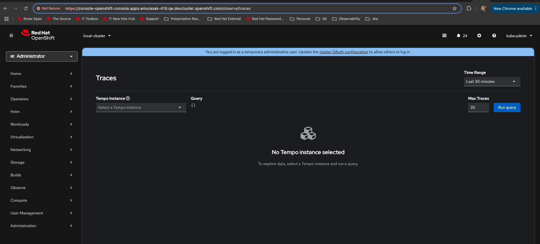Expand the Workloads navigation section
This screenshot has height=244, width=540.
coord(41,125)
